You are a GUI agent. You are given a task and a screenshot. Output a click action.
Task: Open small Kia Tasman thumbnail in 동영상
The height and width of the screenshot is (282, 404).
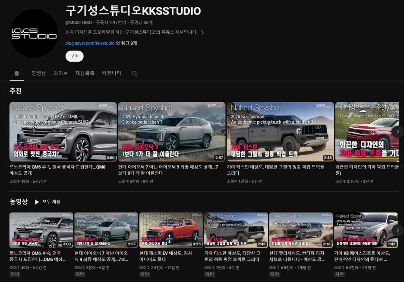coord(236,230)
